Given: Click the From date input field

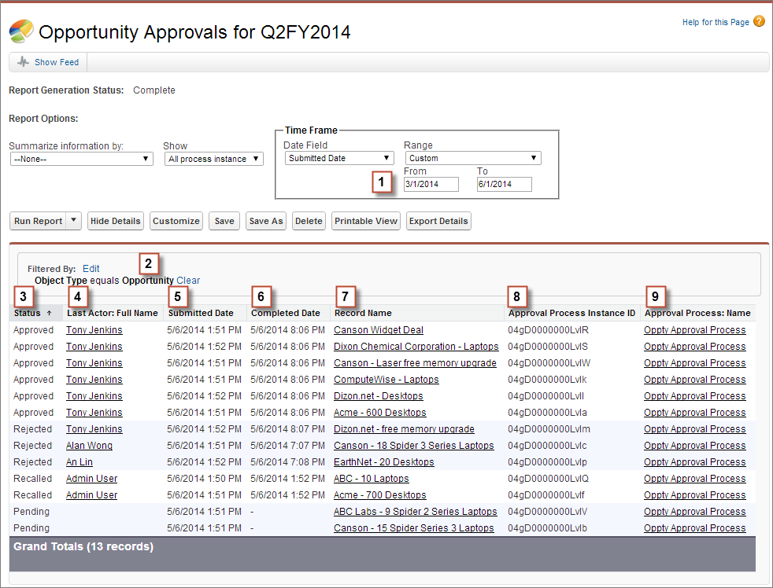Looking at the screenshot, I should (431, 184).
